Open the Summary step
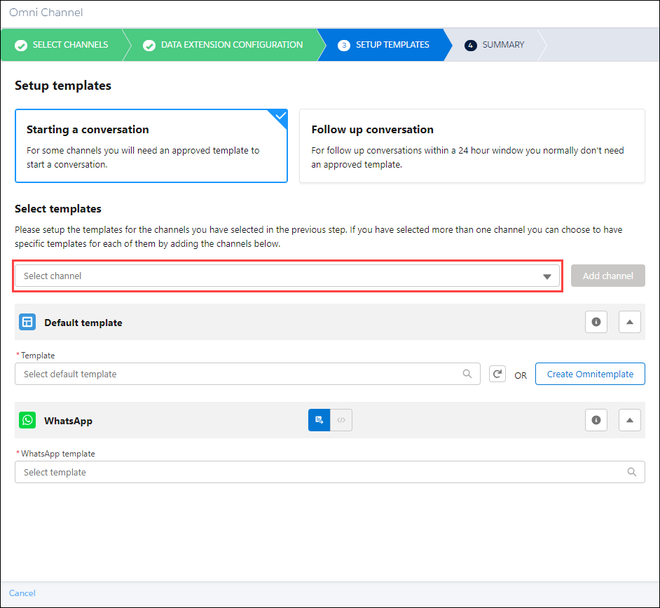660x608 pixels. tap(494, 44)
